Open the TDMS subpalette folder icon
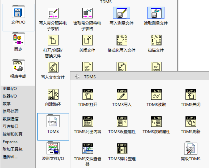 [x=53, y=121]
